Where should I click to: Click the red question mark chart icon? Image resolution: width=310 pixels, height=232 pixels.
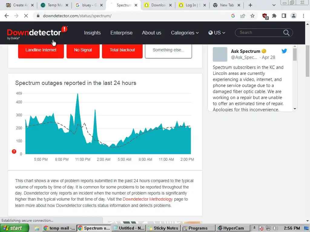[x=14, y=152]
